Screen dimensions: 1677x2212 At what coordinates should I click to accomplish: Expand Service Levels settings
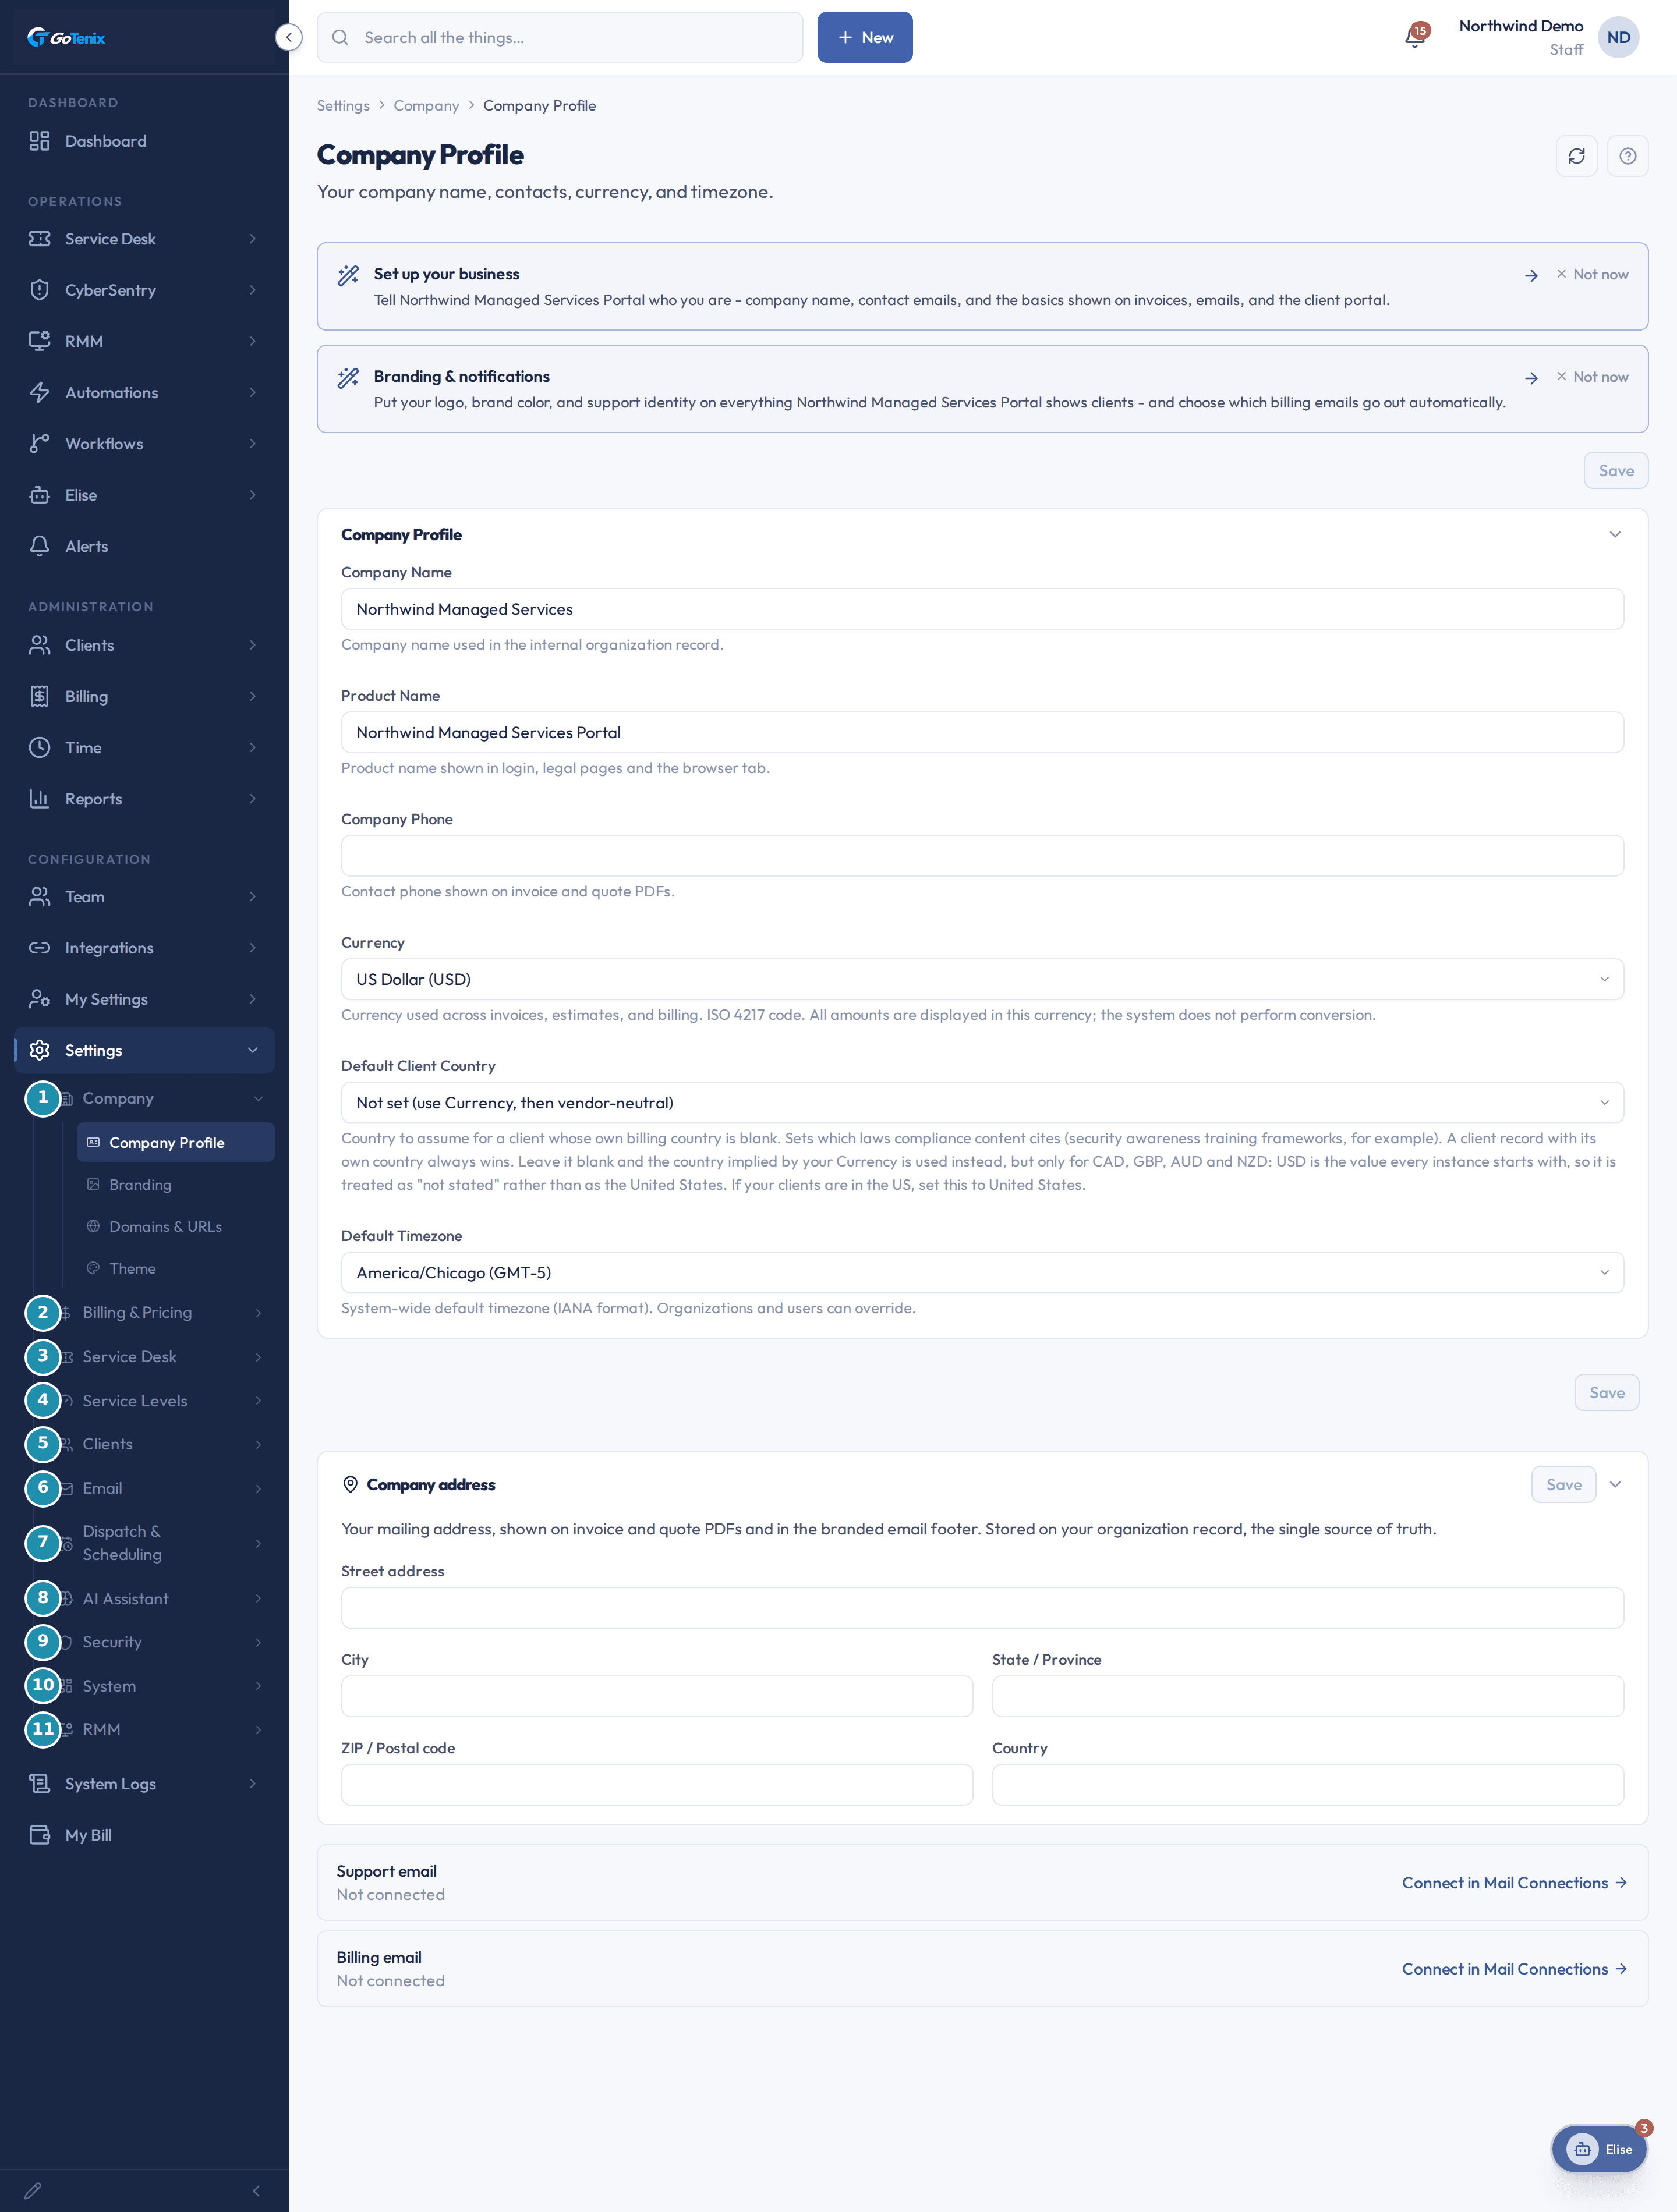[x=163, y=1400]
